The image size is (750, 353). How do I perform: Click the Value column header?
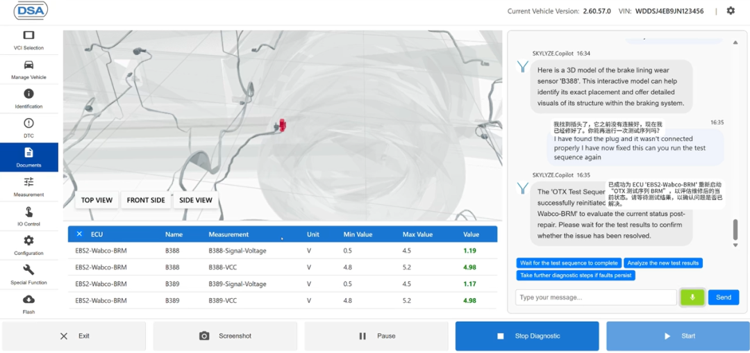pos(471,234)
